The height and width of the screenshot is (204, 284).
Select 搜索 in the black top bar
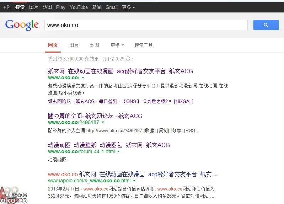[20, 7]
